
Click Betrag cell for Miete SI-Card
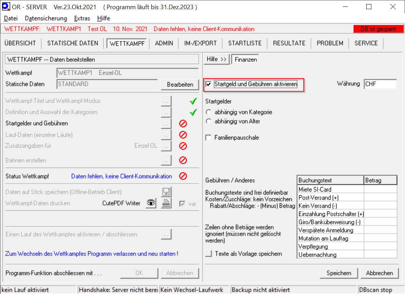click(x=380, y=189)
